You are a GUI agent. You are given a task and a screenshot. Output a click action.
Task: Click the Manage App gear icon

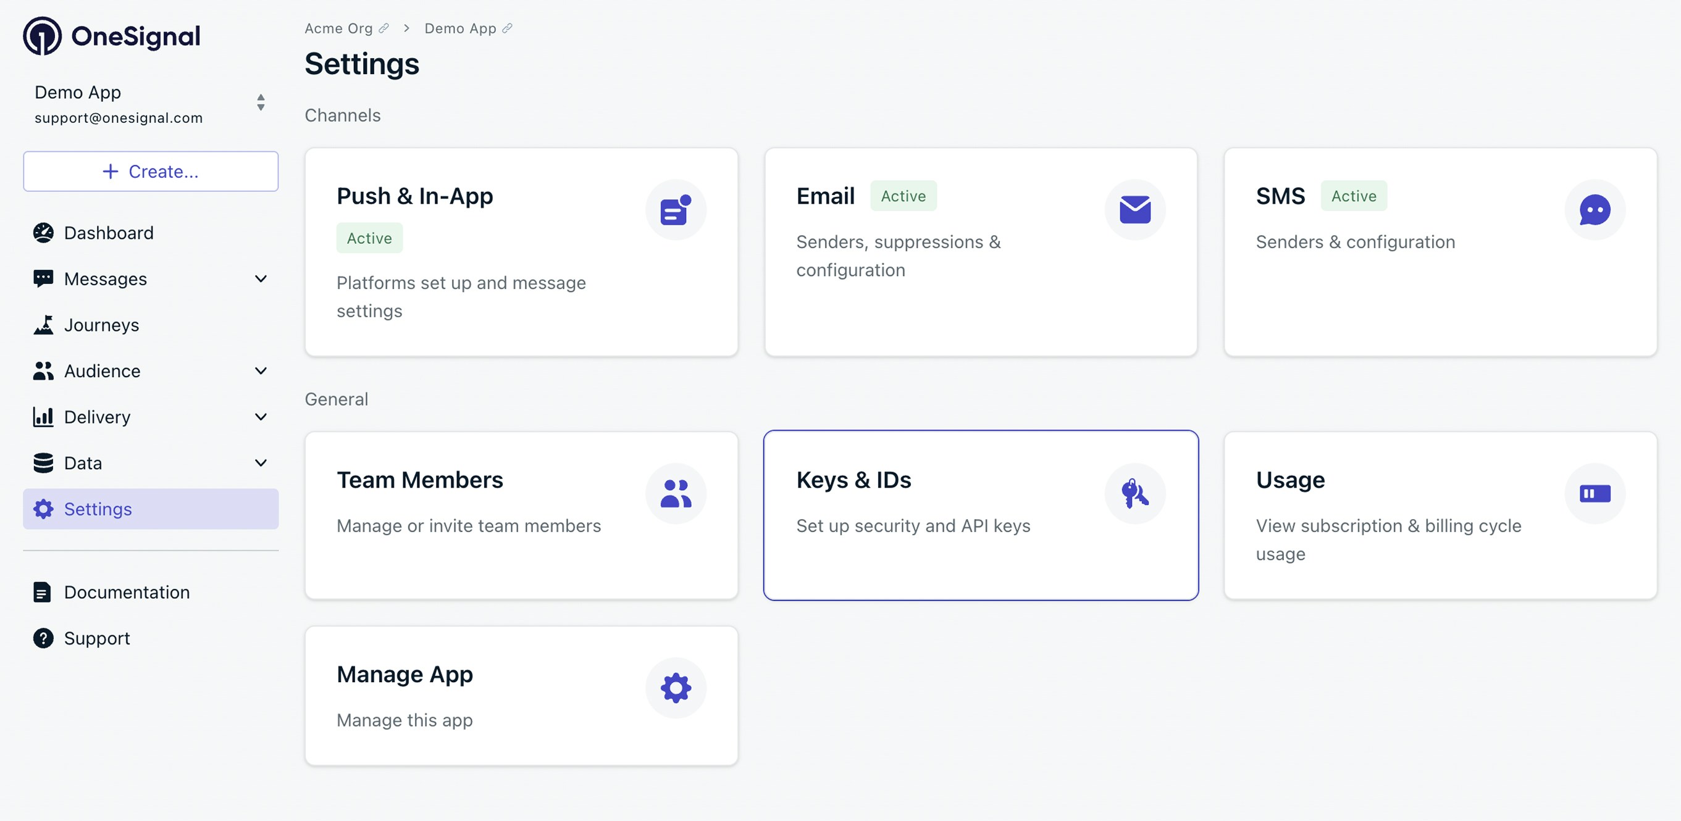[676, 688]
